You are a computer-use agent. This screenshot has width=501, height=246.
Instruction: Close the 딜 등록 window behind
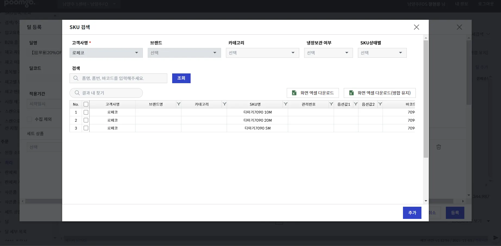pyautogui.click(x=459, y=27)
